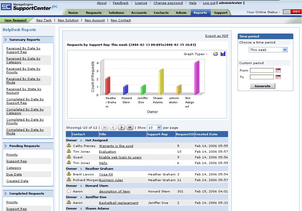Click the From date input field

click(x=262, y=70)
